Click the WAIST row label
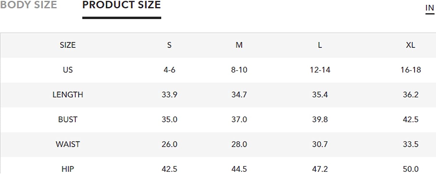This screenshot has height=174, width=436. (x=68, y=144)
